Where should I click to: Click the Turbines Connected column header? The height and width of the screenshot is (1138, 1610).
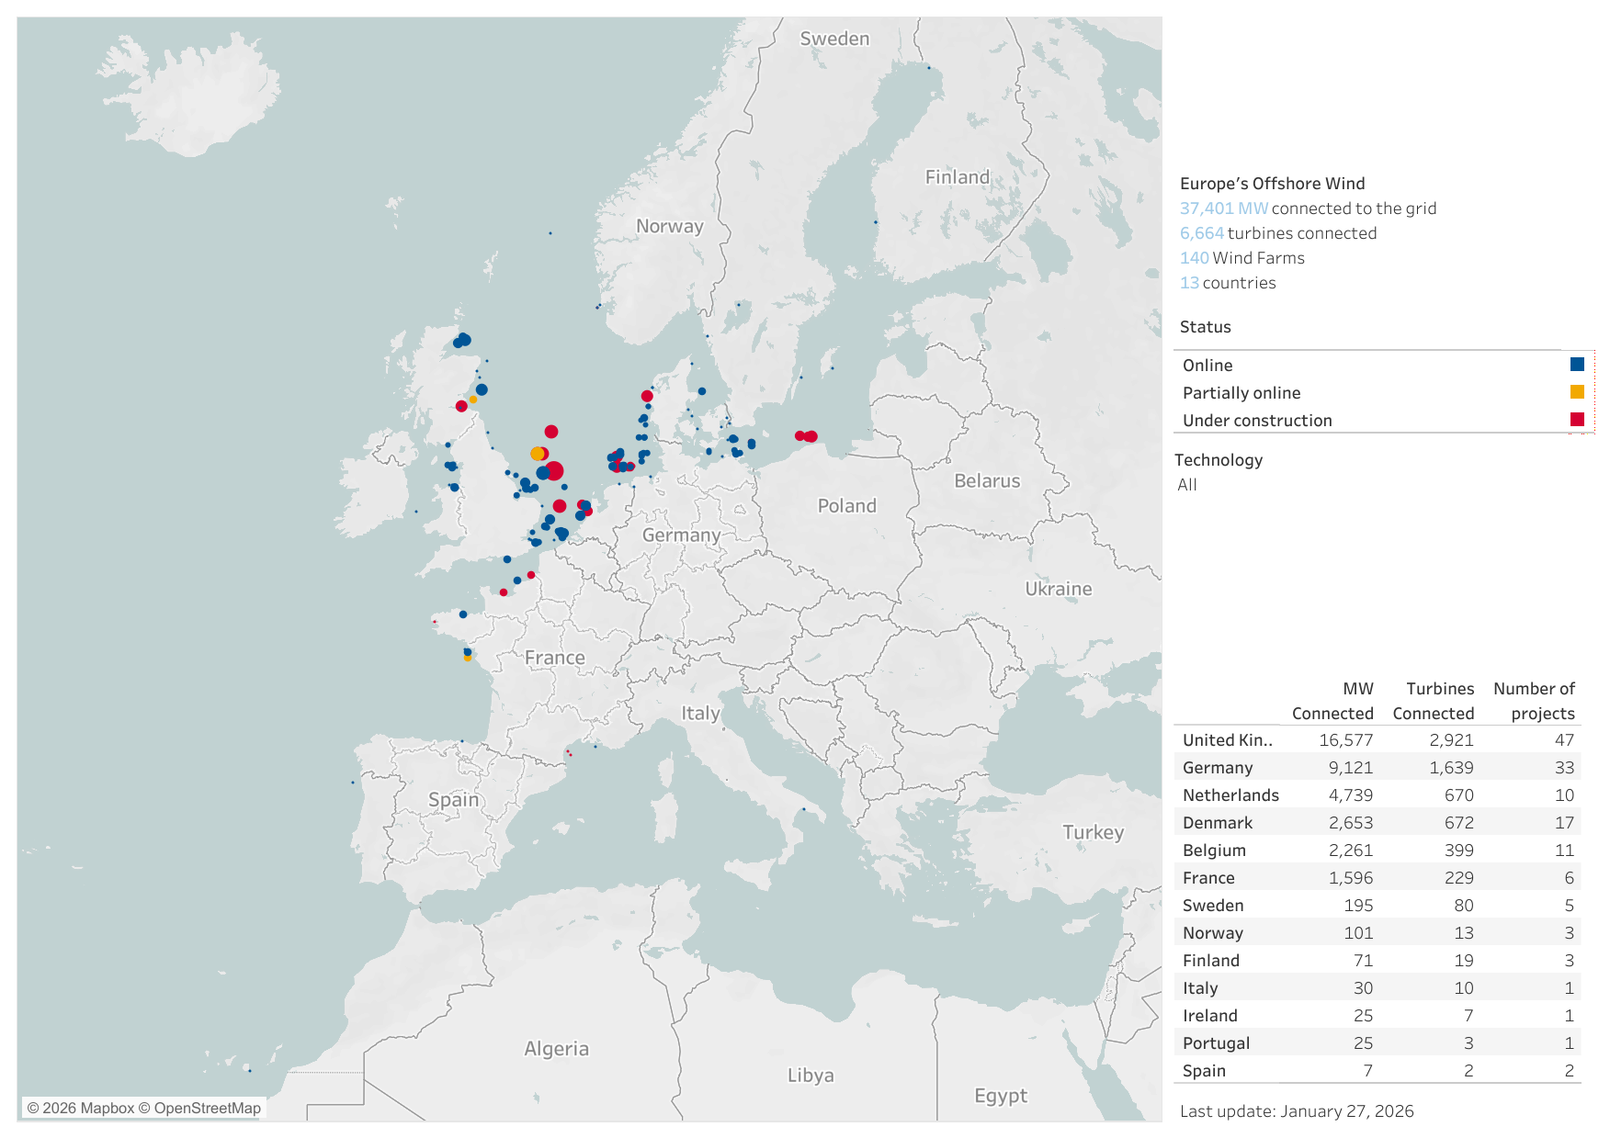pos(1433,701)
